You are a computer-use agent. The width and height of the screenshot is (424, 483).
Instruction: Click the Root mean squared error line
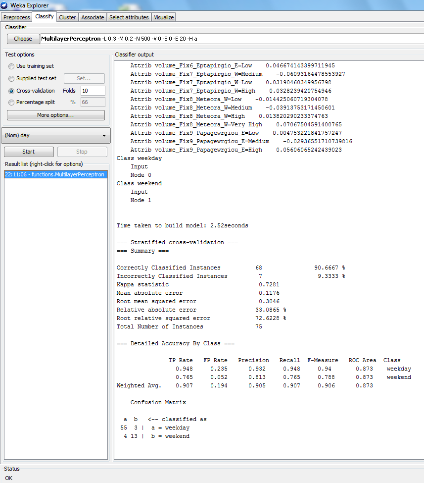point(198,301)
